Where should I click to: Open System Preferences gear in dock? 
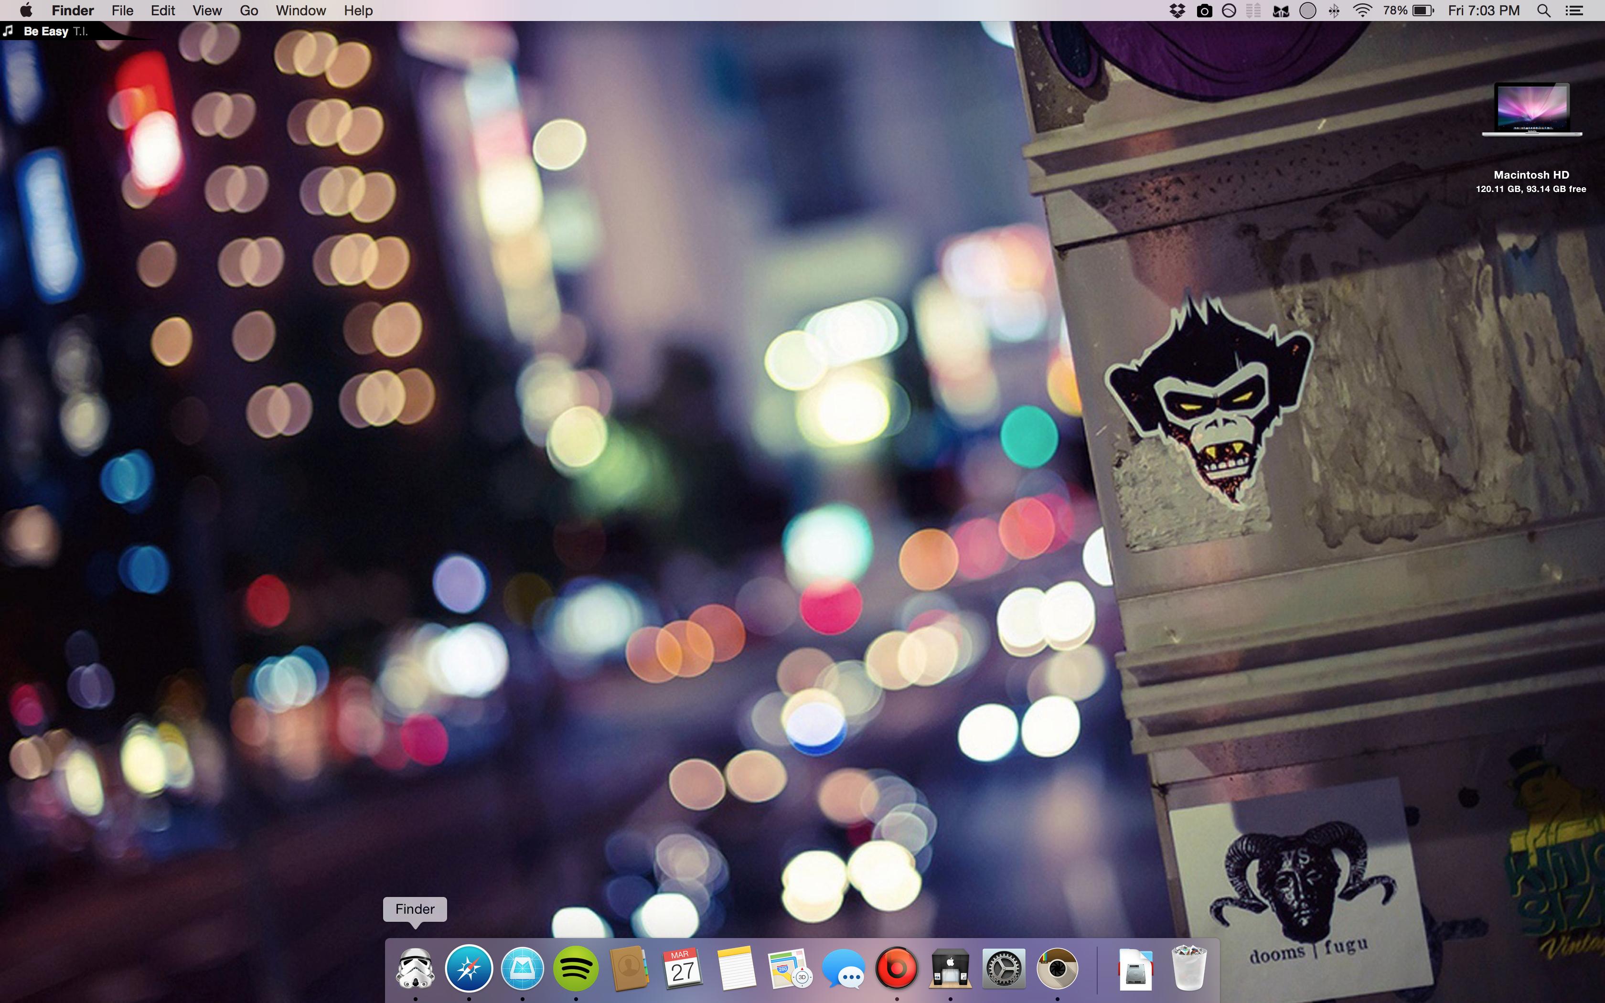pos(1004,969)
